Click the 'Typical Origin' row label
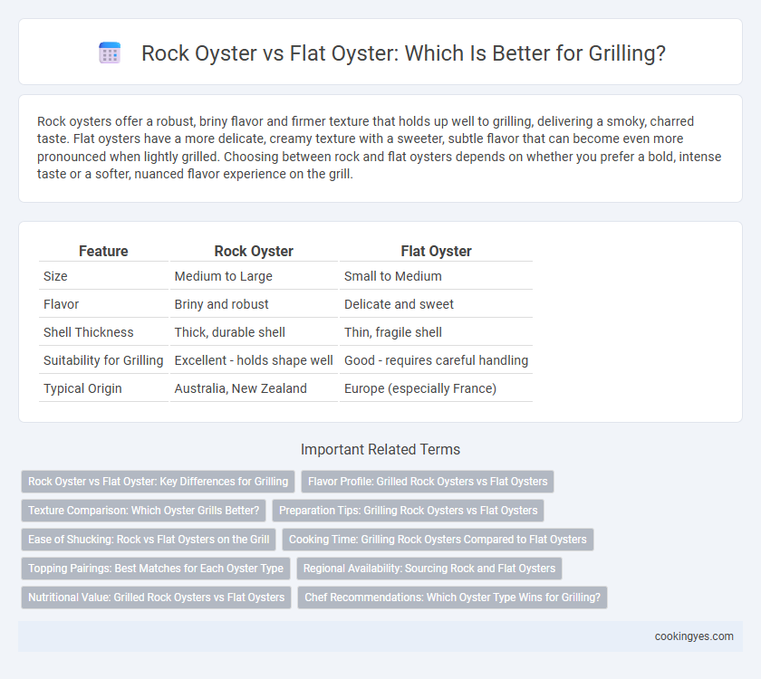 82,389
